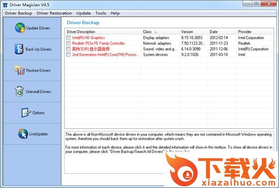Open the Driver Backup menu
The image size is (279, 188).
point(19,13)
